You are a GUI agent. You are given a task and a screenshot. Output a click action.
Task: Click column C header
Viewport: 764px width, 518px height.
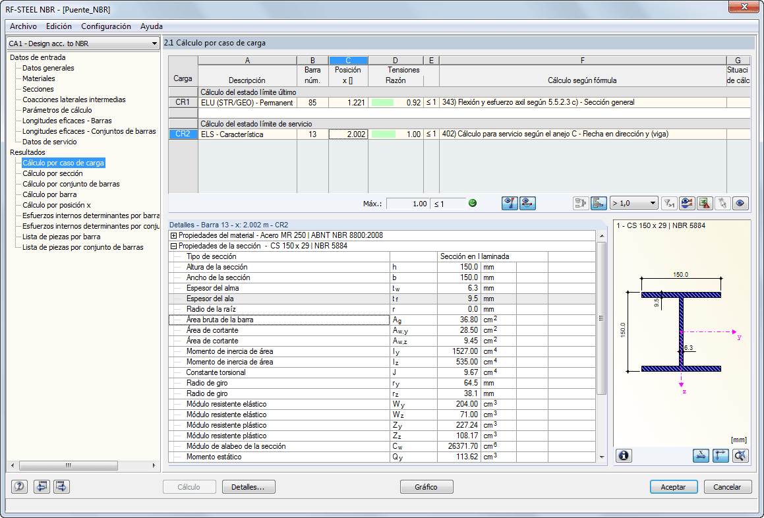pos(348,61)
